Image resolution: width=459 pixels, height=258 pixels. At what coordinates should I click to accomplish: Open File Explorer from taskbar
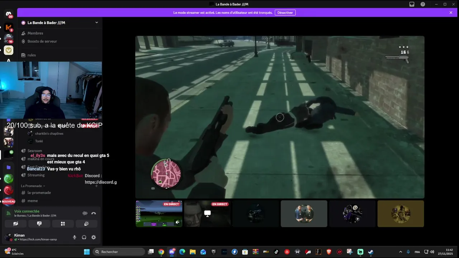point(193,252)
